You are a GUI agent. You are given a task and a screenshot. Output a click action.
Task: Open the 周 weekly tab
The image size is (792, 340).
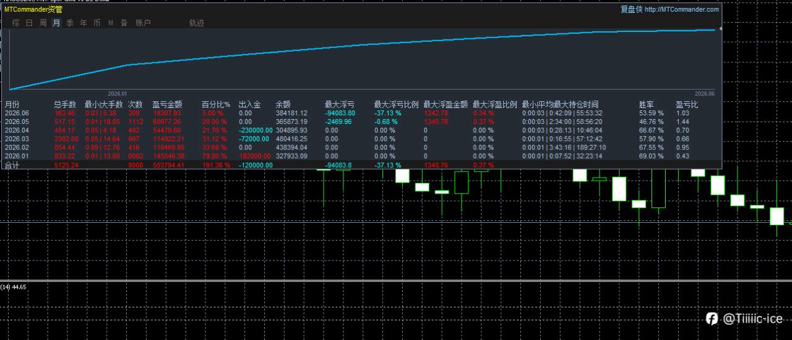43,23
